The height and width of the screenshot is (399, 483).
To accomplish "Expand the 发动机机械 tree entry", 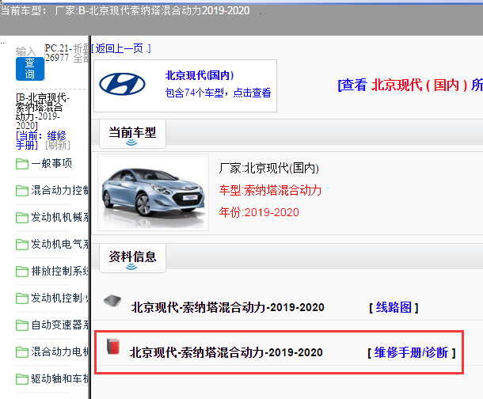I will [x=59, y=218].
